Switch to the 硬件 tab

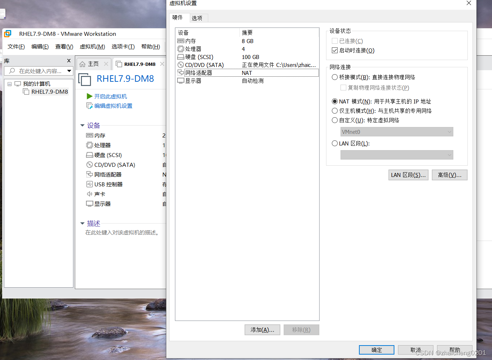pyautogui.click(x=179, y=17)
